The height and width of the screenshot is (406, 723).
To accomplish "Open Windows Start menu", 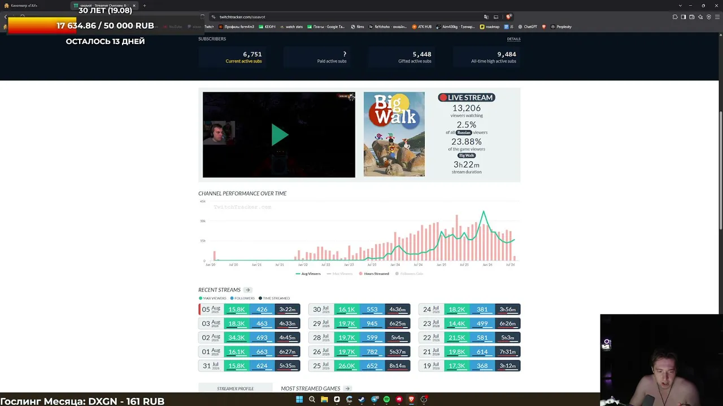I will tap(299, 399).
